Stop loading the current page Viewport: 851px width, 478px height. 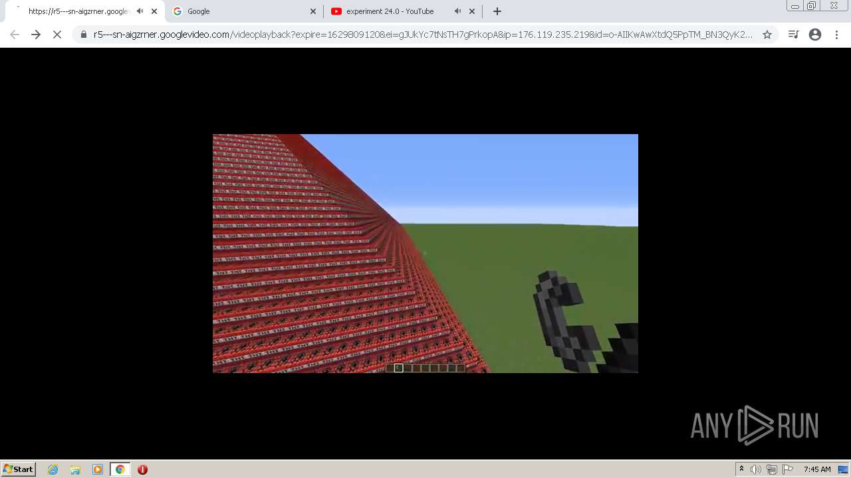click(57, 35)
